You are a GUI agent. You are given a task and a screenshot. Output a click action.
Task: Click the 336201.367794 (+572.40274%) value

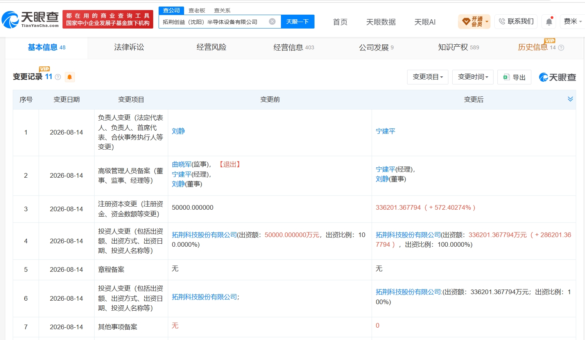pyautogui.click(x=425, y=207)
